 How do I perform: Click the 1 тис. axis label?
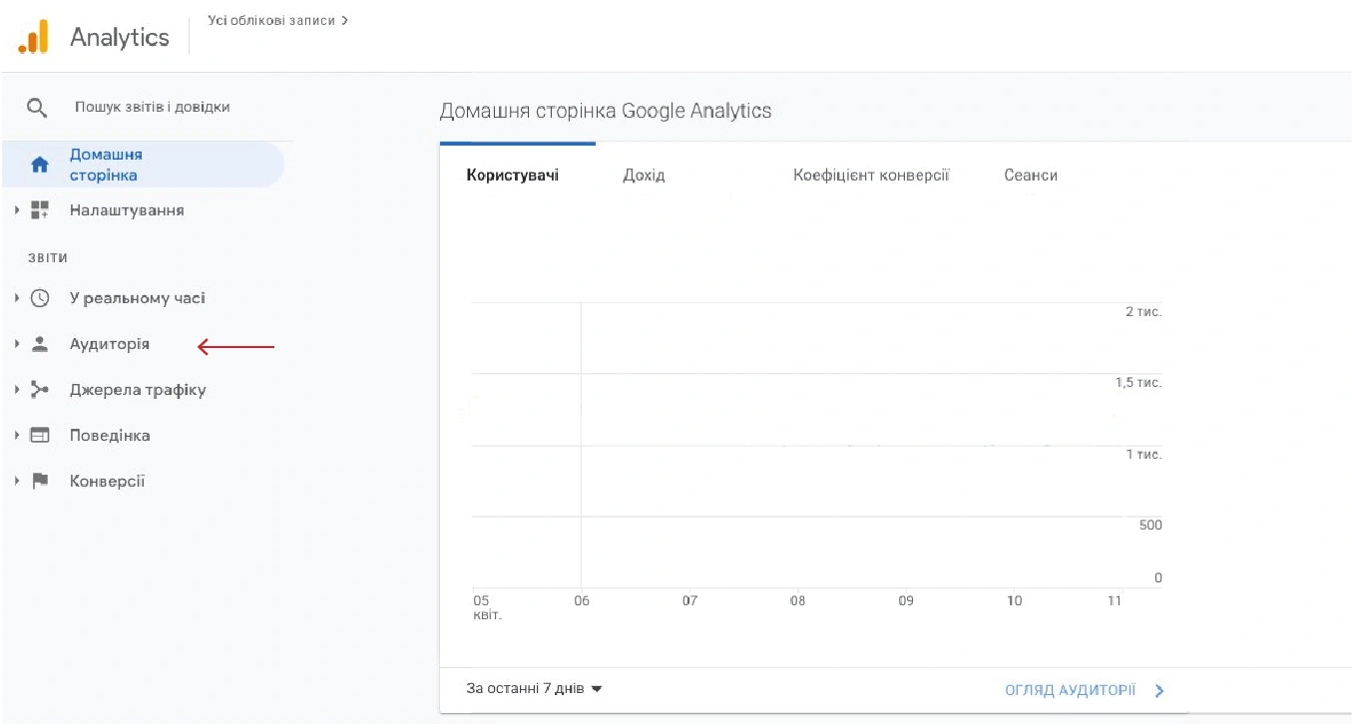[1143, 455]
